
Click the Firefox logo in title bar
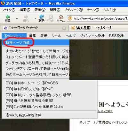3,3
